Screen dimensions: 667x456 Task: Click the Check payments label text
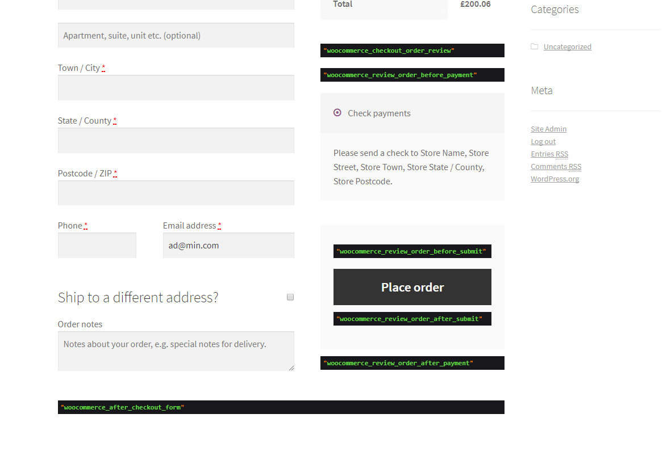[379, 113]
